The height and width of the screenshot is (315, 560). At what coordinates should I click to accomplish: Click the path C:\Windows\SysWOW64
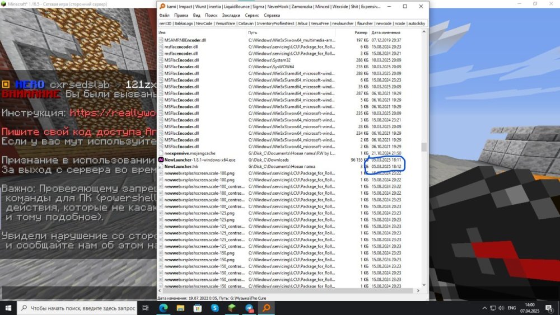(271, 67)
